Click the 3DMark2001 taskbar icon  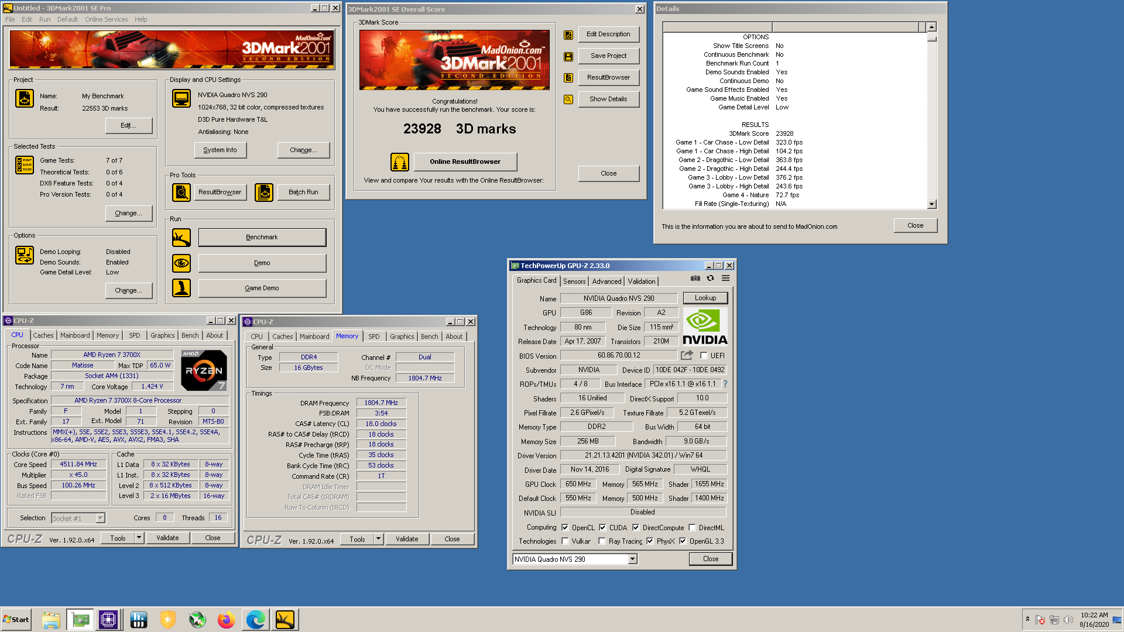(x=285, y=620)
